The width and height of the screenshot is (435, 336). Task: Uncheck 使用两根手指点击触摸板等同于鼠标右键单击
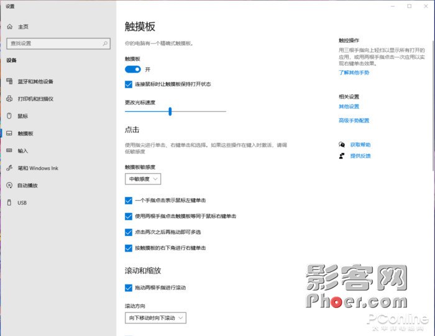coord(129,216)
